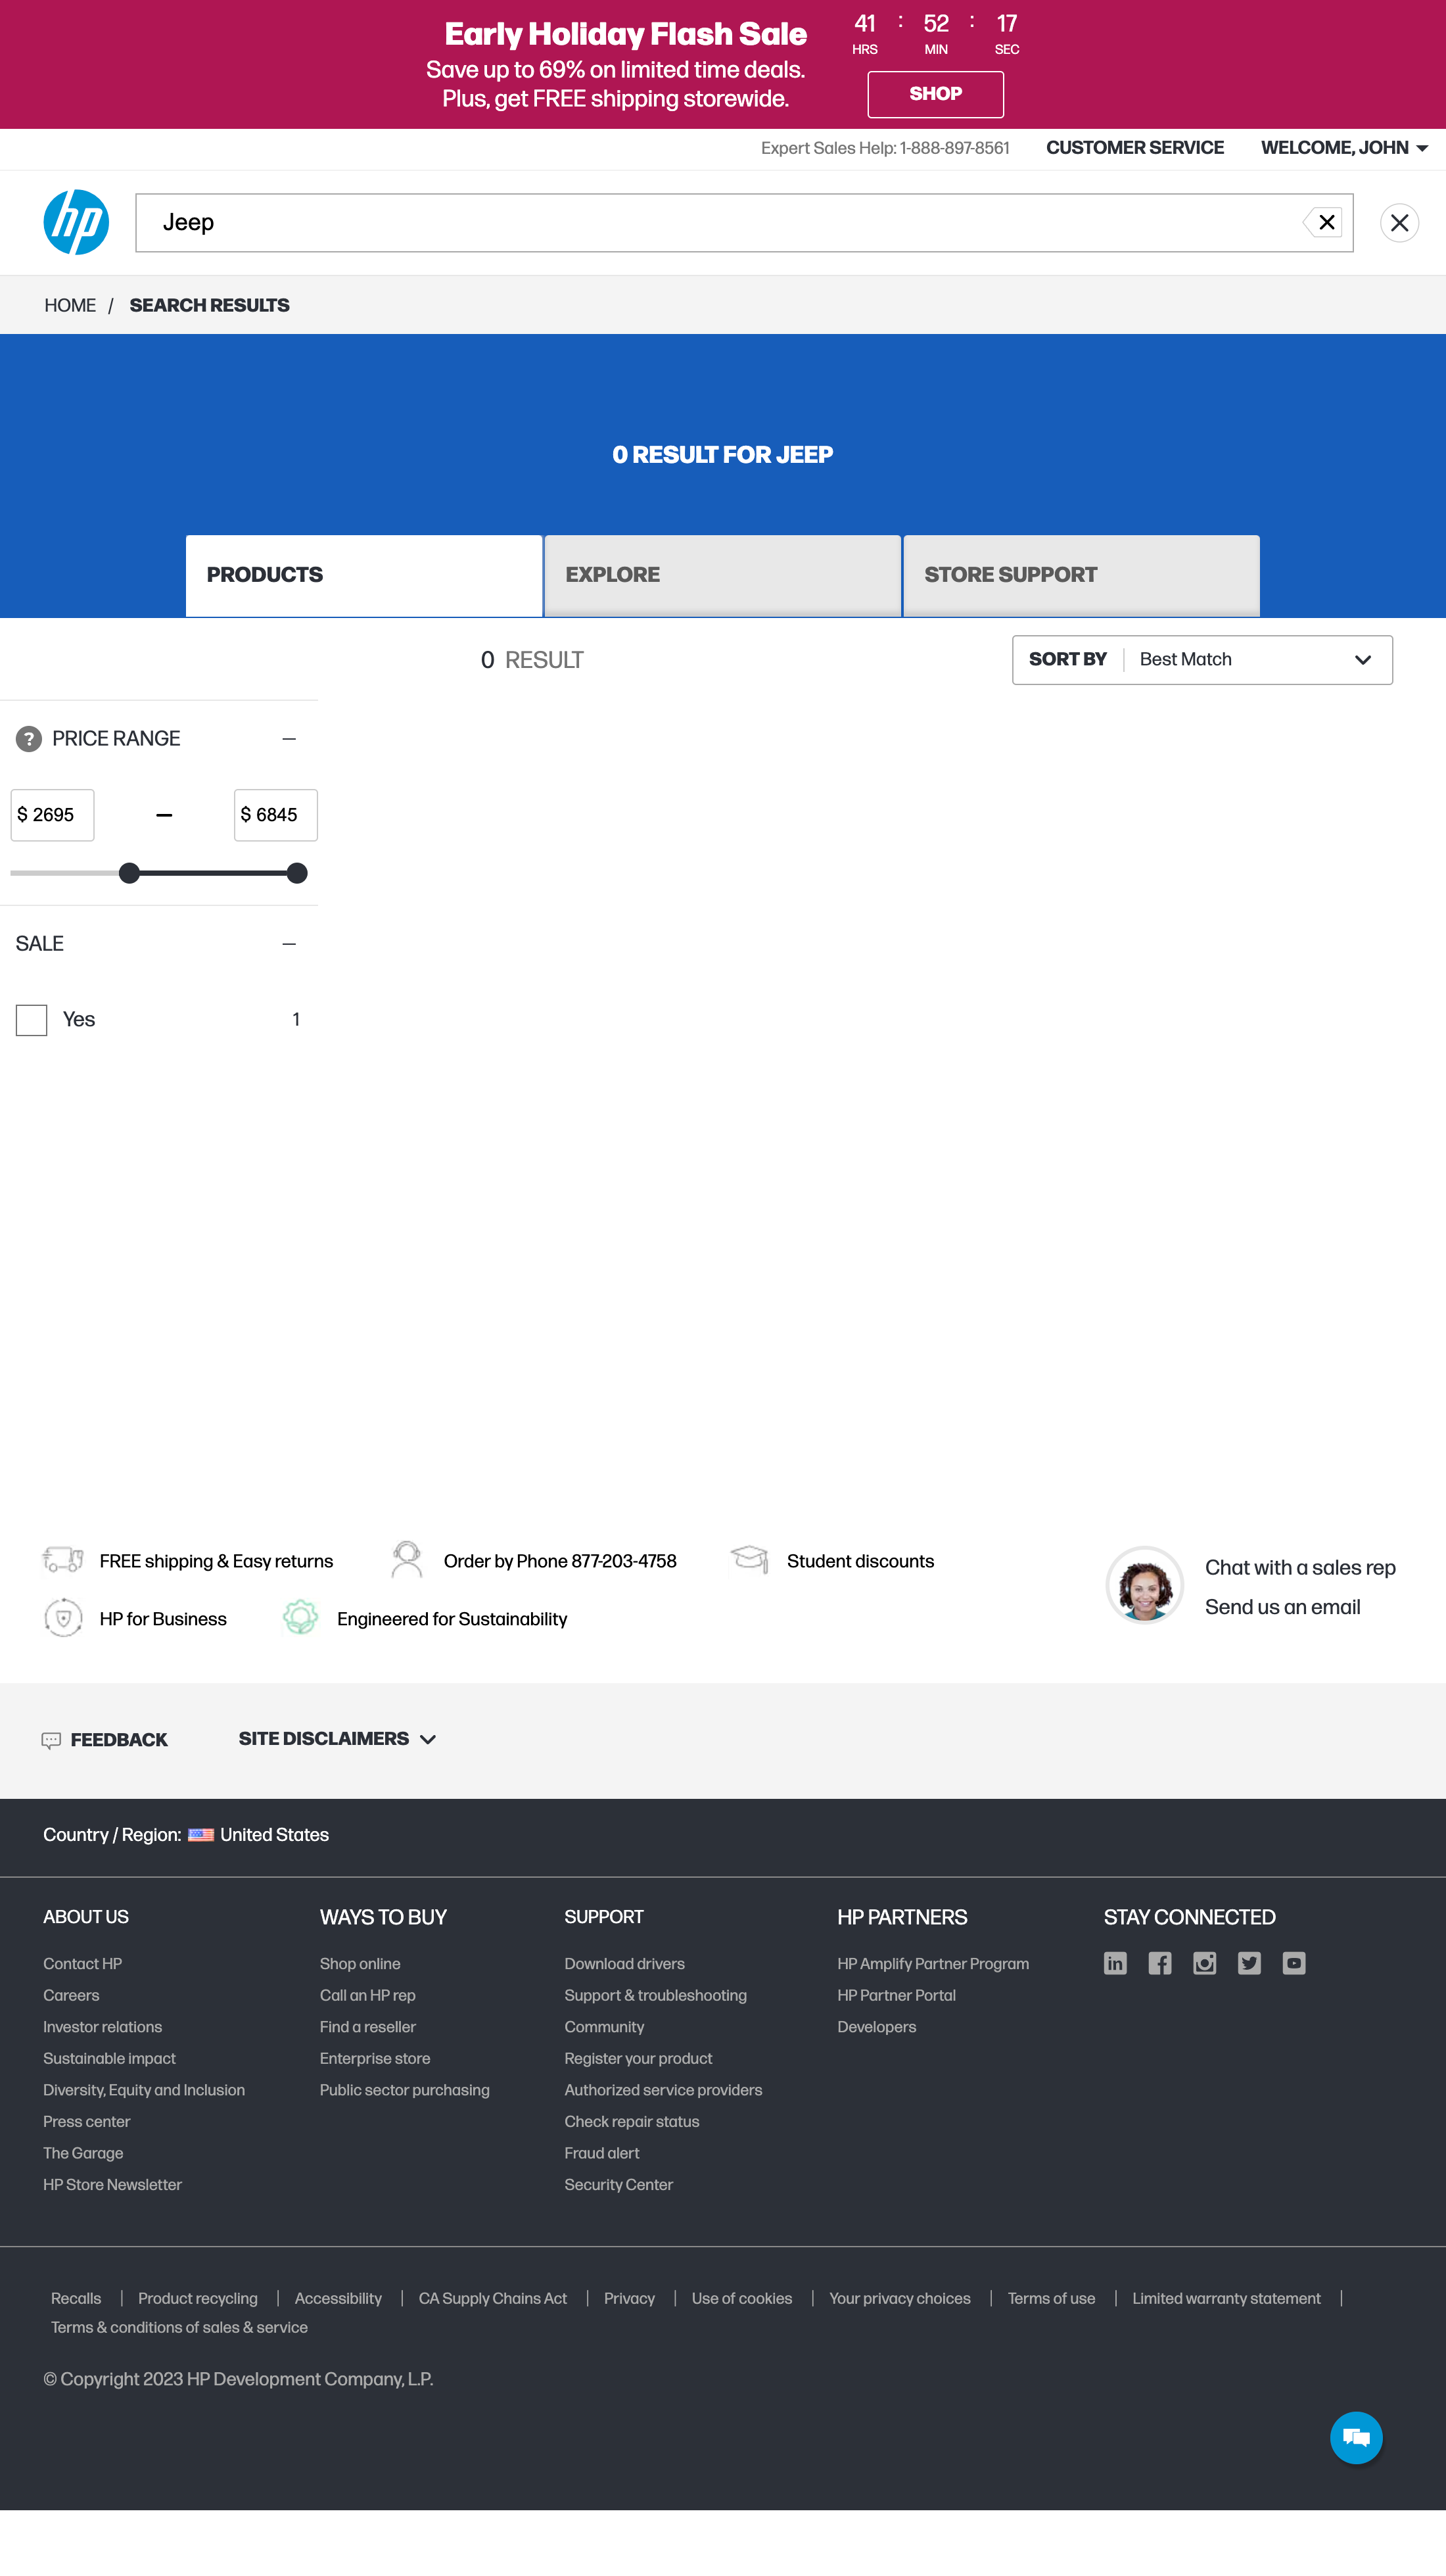Open the LinkedIn icon in Stay Connected
Image resolution: width=1446 pixels, height=2576 pixels.
(1115, 1963)
